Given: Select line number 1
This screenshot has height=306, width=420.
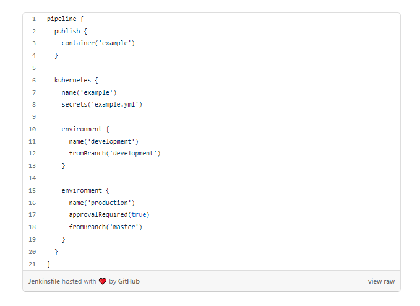Looking at the screenshot, I should tap(34, 19).
